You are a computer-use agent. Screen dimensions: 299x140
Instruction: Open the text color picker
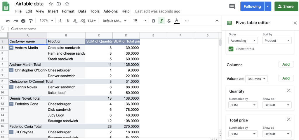(177, 21)
